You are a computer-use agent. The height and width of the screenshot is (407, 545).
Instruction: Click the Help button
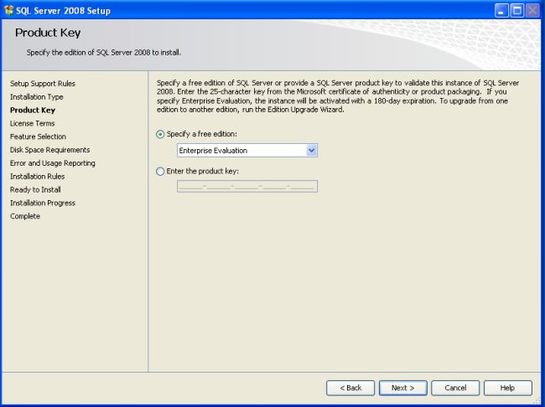tap(508, 388)
